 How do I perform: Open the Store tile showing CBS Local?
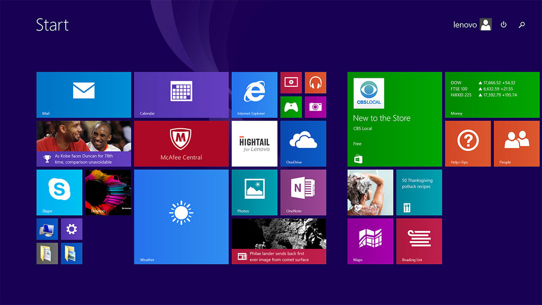click(394, 119)
